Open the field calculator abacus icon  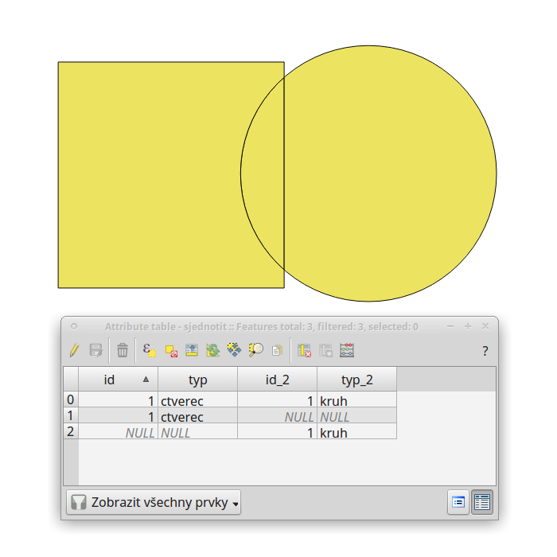(347, 350)
